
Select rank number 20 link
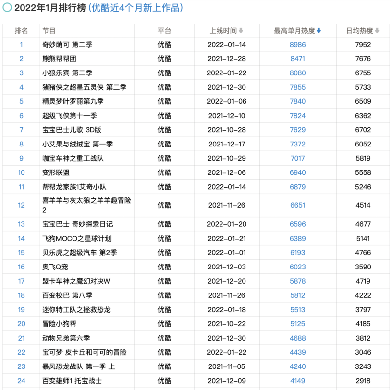21,324
